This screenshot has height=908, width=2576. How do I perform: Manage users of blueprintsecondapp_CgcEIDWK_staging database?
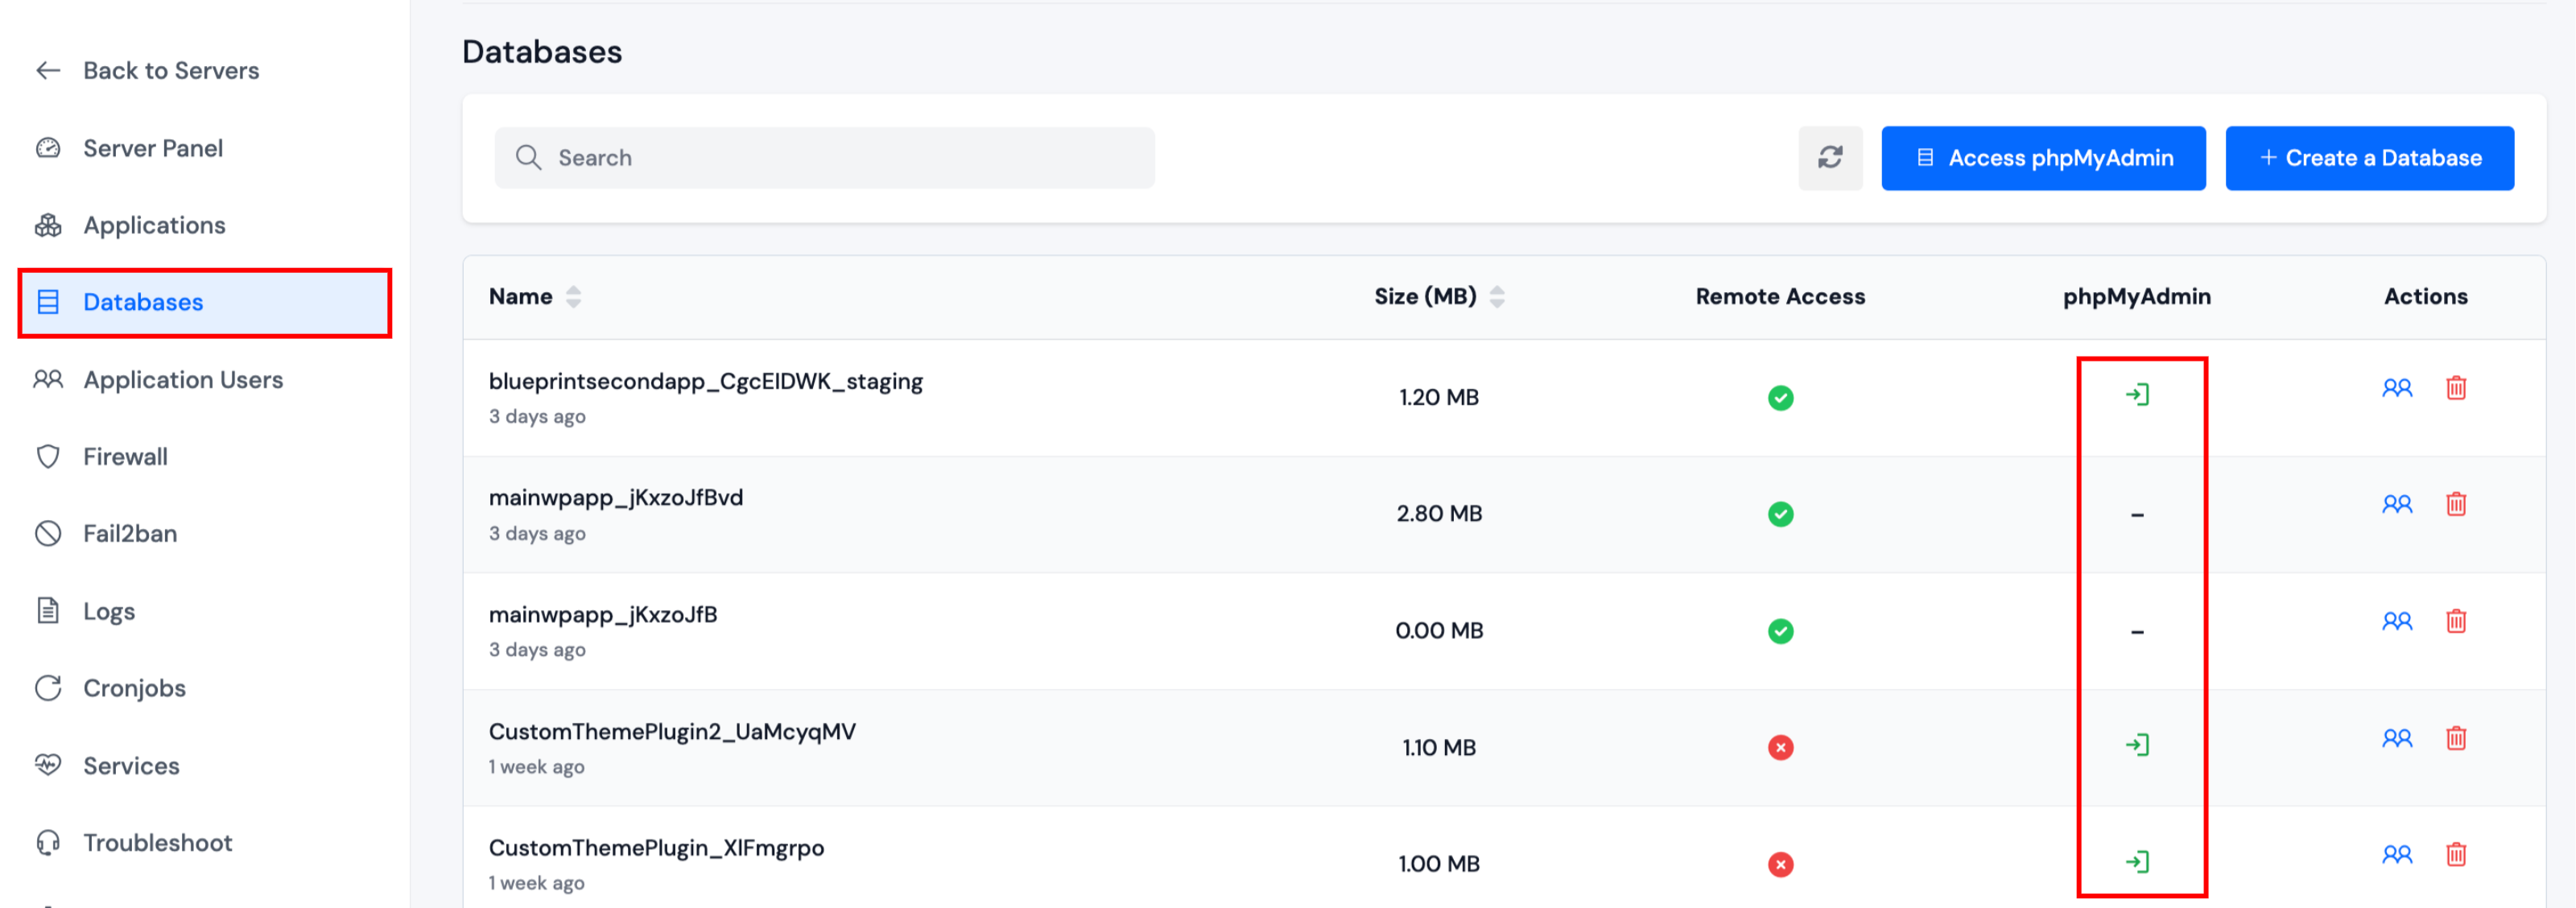pos(2397,388)
